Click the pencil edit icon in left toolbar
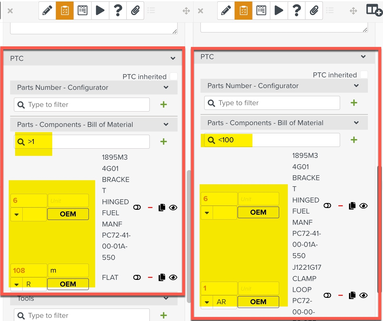This screenshot has height=321, width=383. 47,11
